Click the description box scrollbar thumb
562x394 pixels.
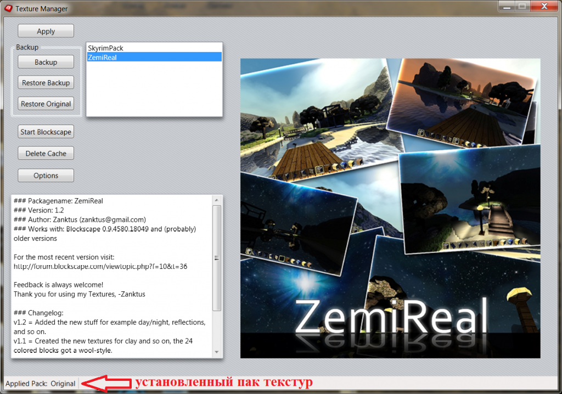point(216,258)
